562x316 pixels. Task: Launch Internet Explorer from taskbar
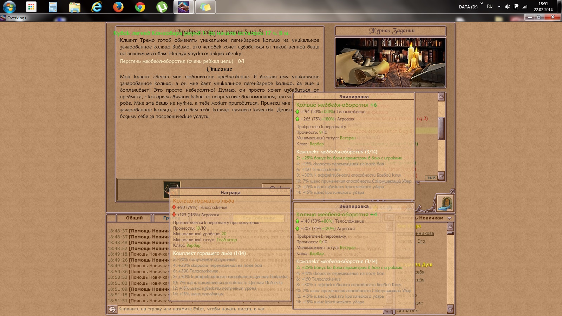[96, 7]
